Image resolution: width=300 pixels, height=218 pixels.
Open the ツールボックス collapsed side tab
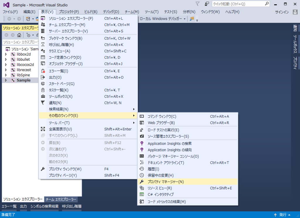(295, 44)
